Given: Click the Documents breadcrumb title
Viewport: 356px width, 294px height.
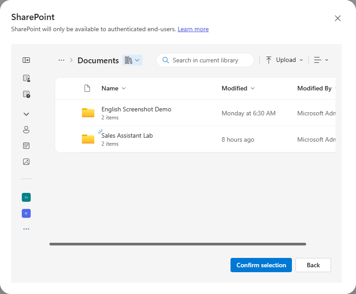Looking at the screenshot, I should pos(98,61).
